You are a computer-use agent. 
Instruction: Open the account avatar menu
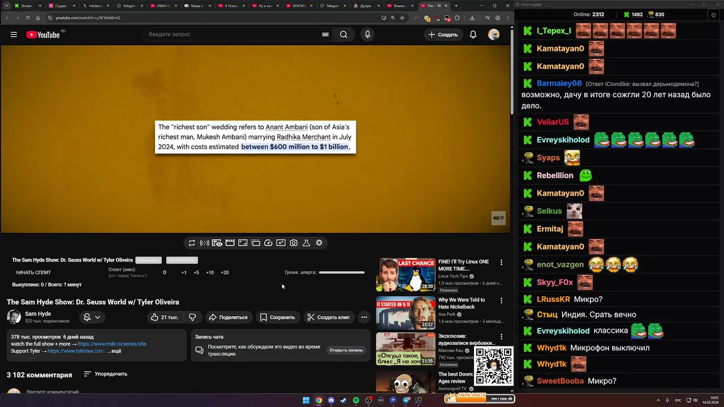point(494,34)
